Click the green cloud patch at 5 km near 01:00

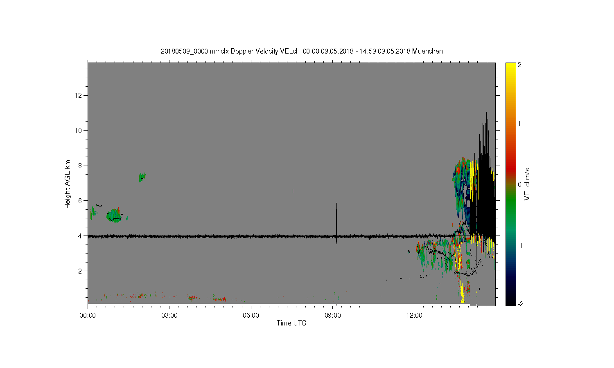click(114, 215)
